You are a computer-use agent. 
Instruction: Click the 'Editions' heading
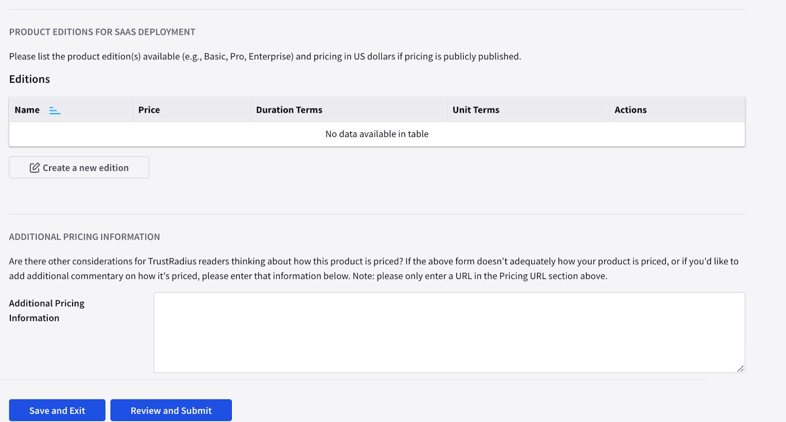click(29, 79)
